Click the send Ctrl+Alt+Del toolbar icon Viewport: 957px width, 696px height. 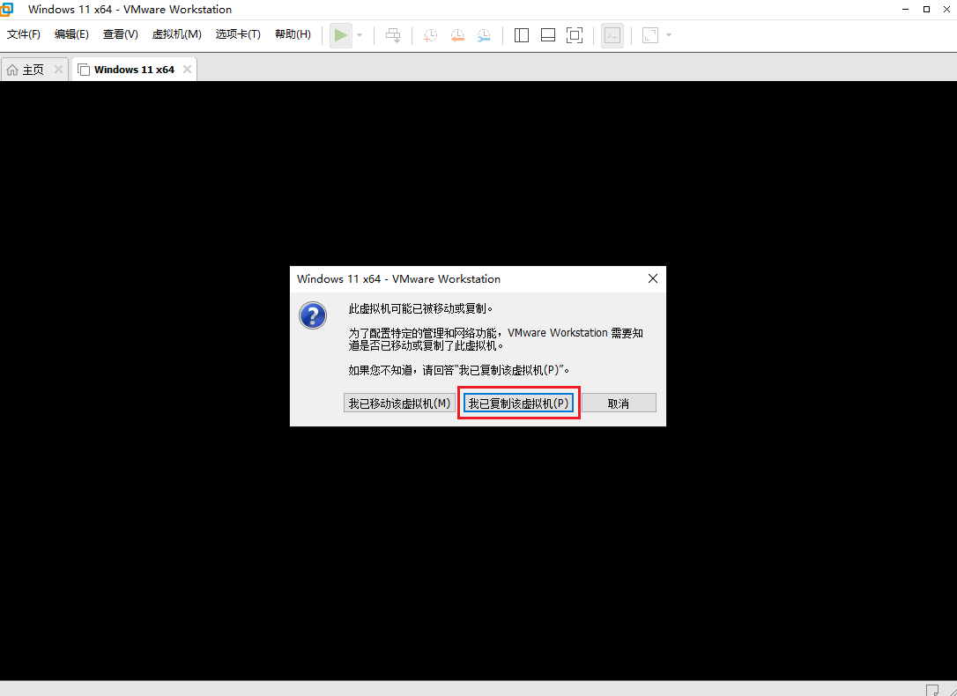tap(393, 35)
